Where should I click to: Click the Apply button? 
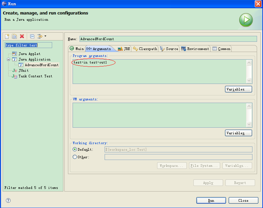208,183
